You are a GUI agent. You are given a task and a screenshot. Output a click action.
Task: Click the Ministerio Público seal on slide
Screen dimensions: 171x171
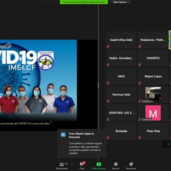coord(46,61)
